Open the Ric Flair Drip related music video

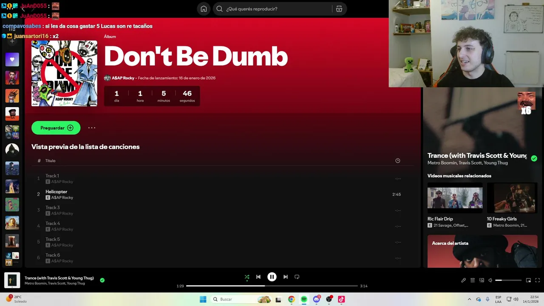click(455, 205)
